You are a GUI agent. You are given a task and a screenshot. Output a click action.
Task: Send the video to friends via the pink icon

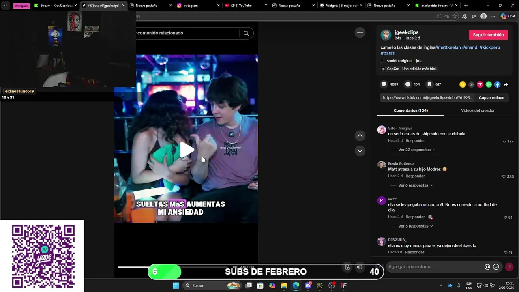[x=480, y=84]
